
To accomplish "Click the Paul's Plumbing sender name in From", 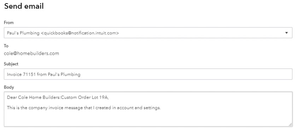I will pyautogui.click(x=23, y=33).
